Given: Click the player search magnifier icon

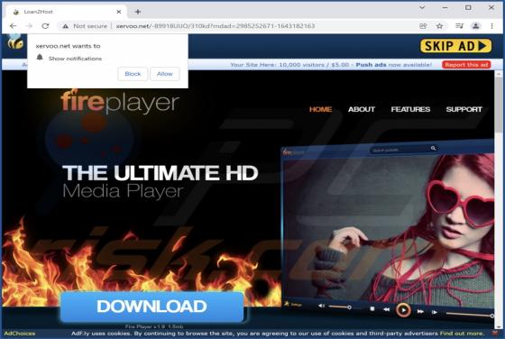Looking at the screenshot, I should point(433,148).
